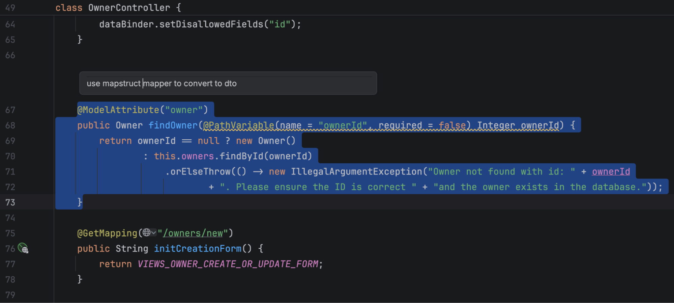Screen dimensions: 674x303
Task: Click line number 78 in the gutter
Action: coord(10,279)
